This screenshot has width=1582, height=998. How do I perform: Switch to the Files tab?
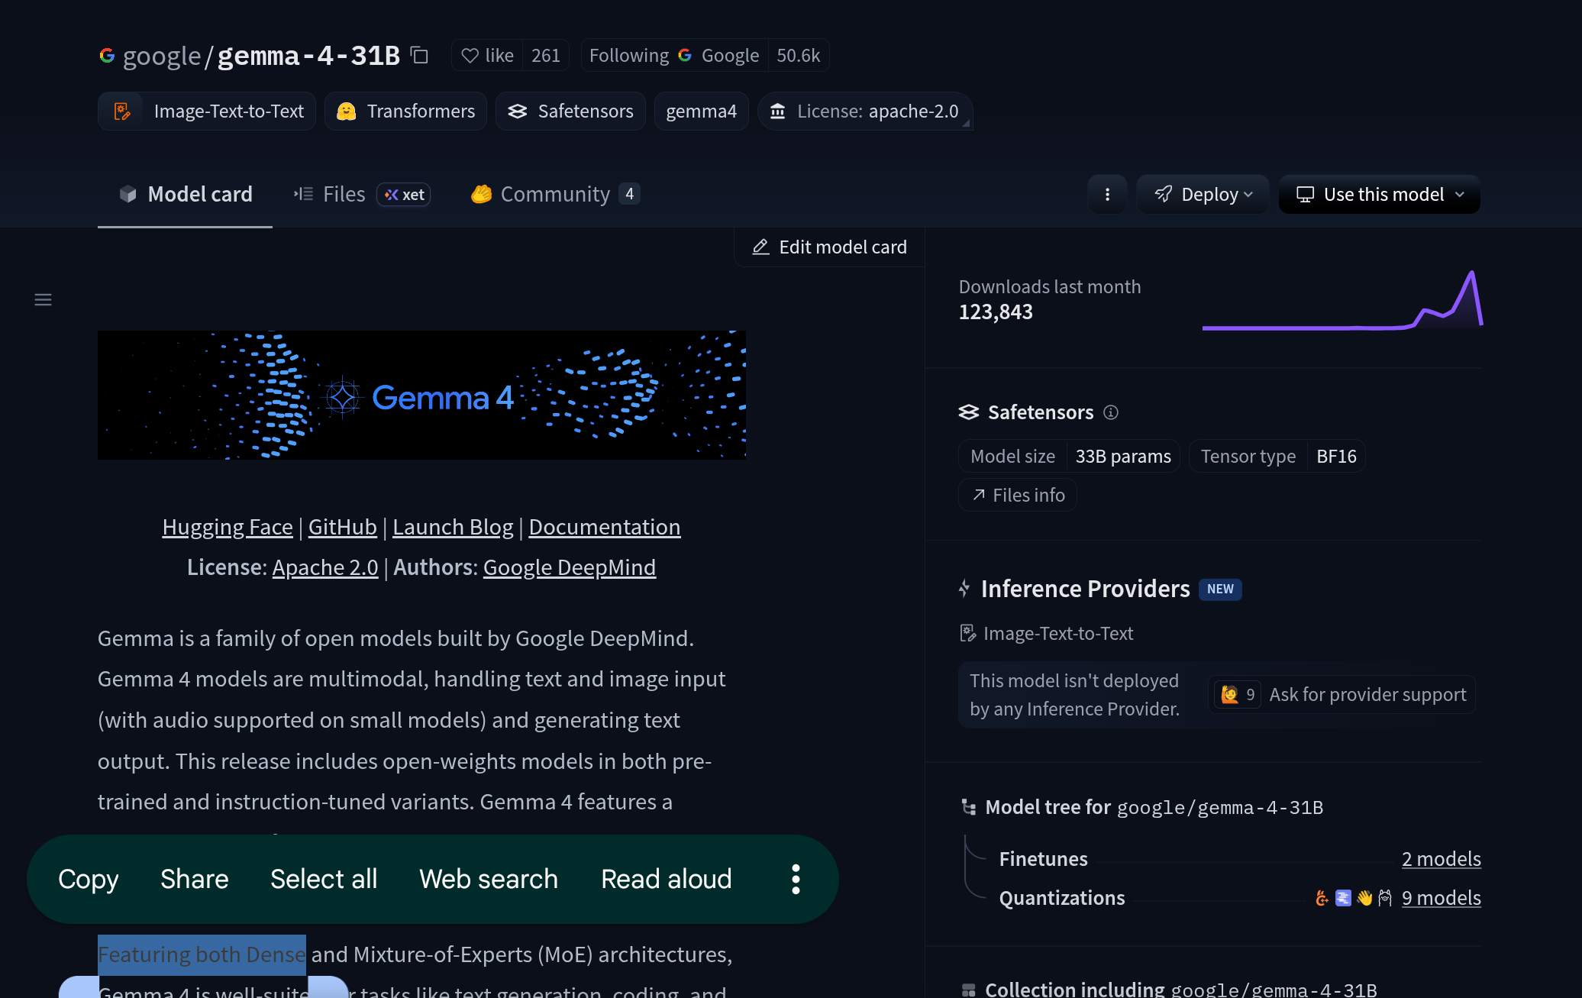344,194
